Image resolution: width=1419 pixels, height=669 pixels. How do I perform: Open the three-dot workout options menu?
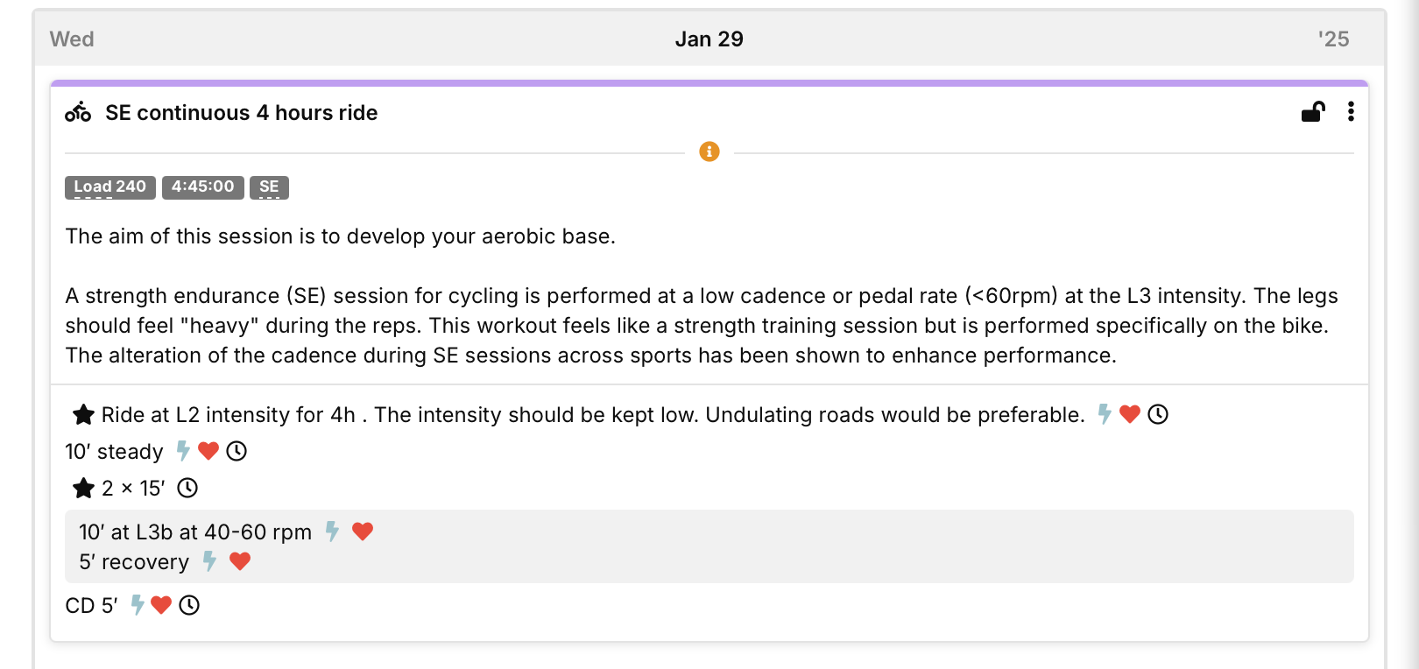pyautogui.click(x=1351, y=111)
